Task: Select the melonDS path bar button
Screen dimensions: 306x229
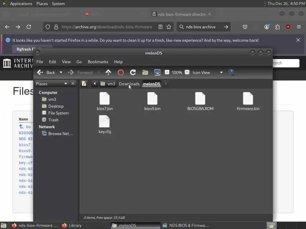Action: click(152, 84)
